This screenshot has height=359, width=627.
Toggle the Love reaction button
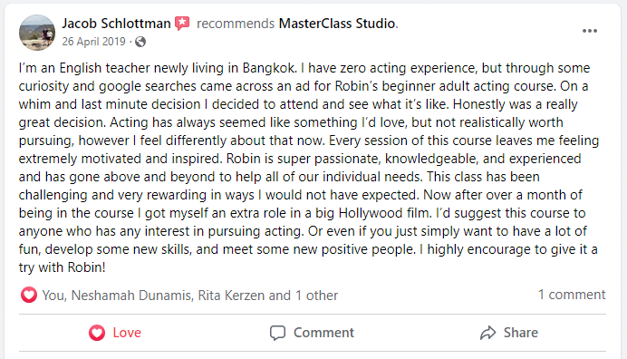click(115, 333)
